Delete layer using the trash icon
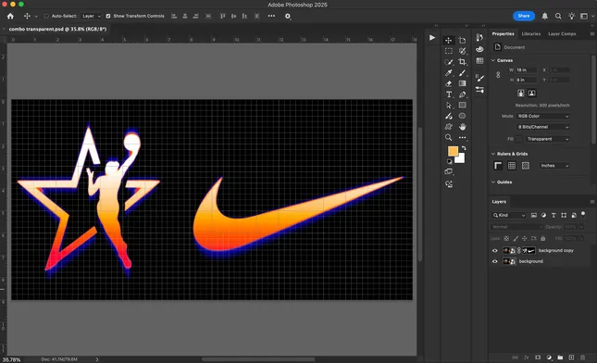 pyautogui.click(x=582, y=357)
